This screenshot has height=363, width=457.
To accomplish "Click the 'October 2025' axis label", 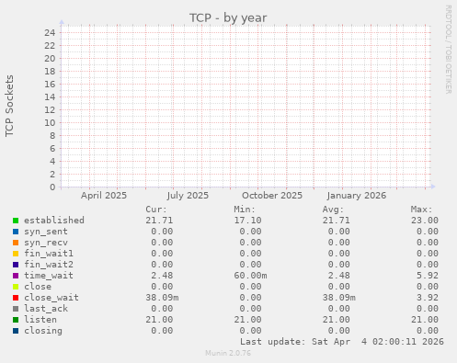I will click(272, 196).
